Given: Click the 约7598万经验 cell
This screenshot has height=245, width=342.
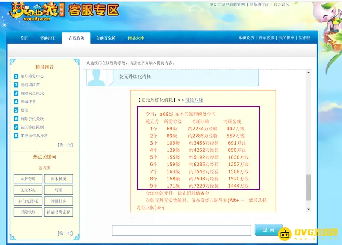Looking at the screenshot, I should pos(204,179).
